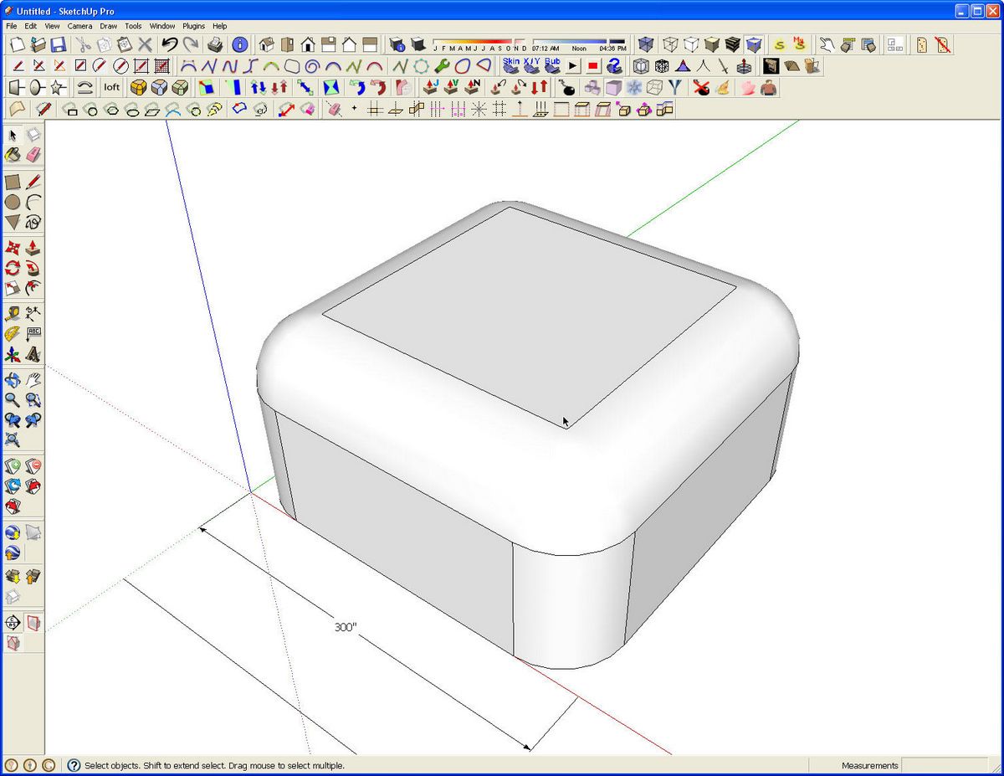Switch to Iso house view
This screenshot has height=776, width=1004.
267,44
